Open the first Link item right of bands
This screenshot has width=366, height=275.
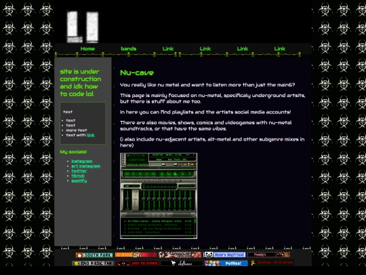point(168,49)
